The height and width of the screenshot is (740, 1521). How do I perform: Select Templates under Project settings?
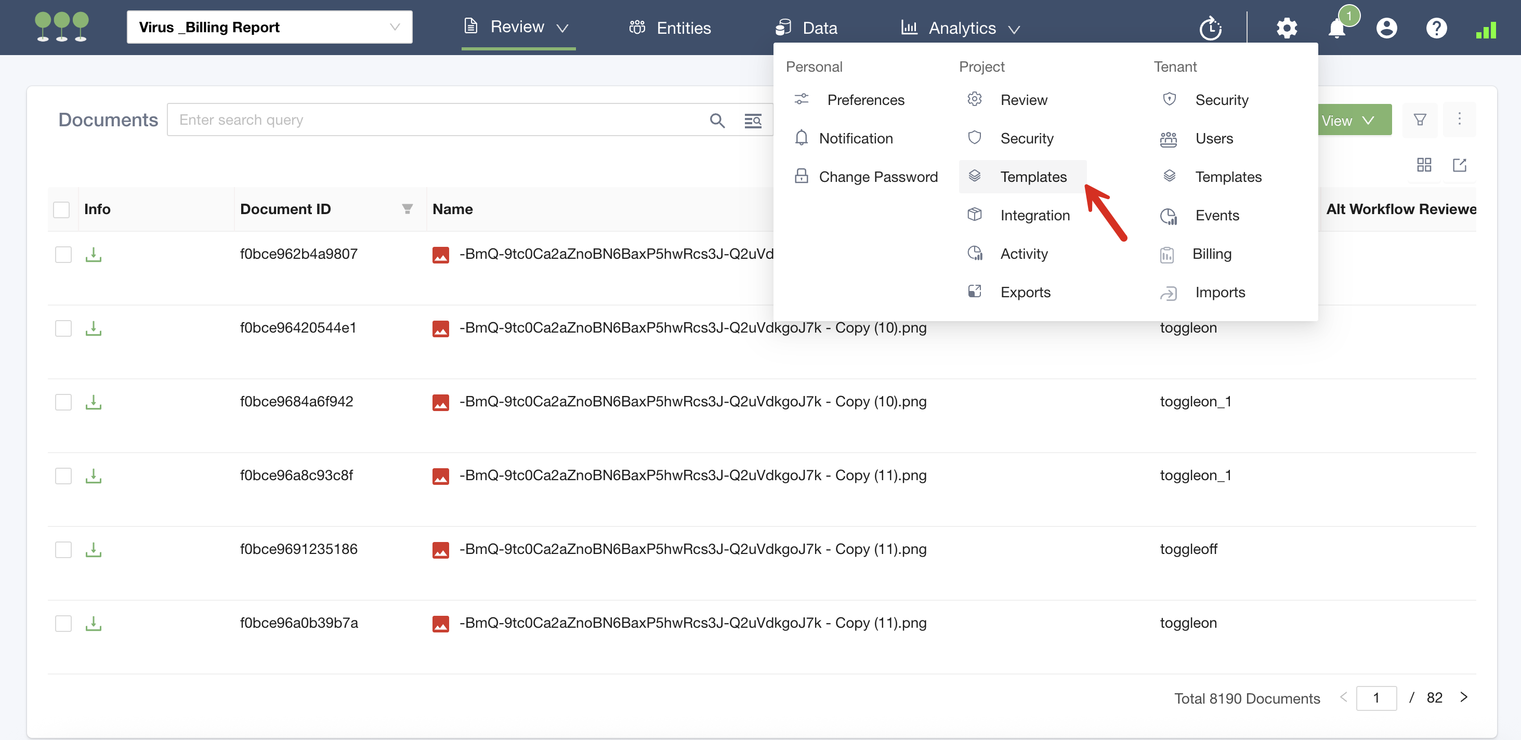1033,177
